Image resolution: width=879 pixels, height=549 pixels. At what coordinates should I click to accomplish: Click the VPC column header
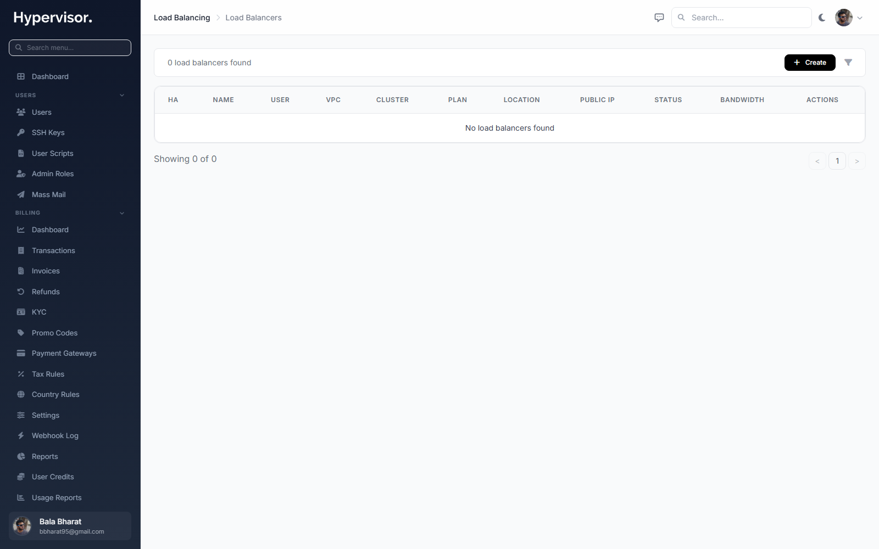(x=333, y=100)
